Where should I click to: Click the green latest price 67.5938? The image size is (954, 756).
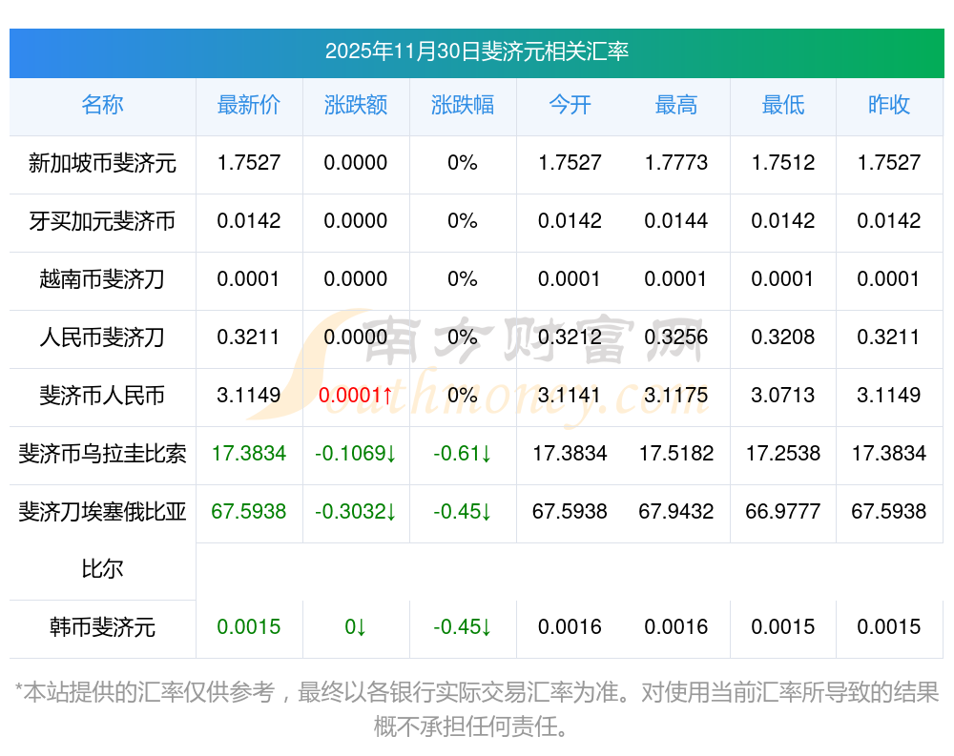point(249,511)
